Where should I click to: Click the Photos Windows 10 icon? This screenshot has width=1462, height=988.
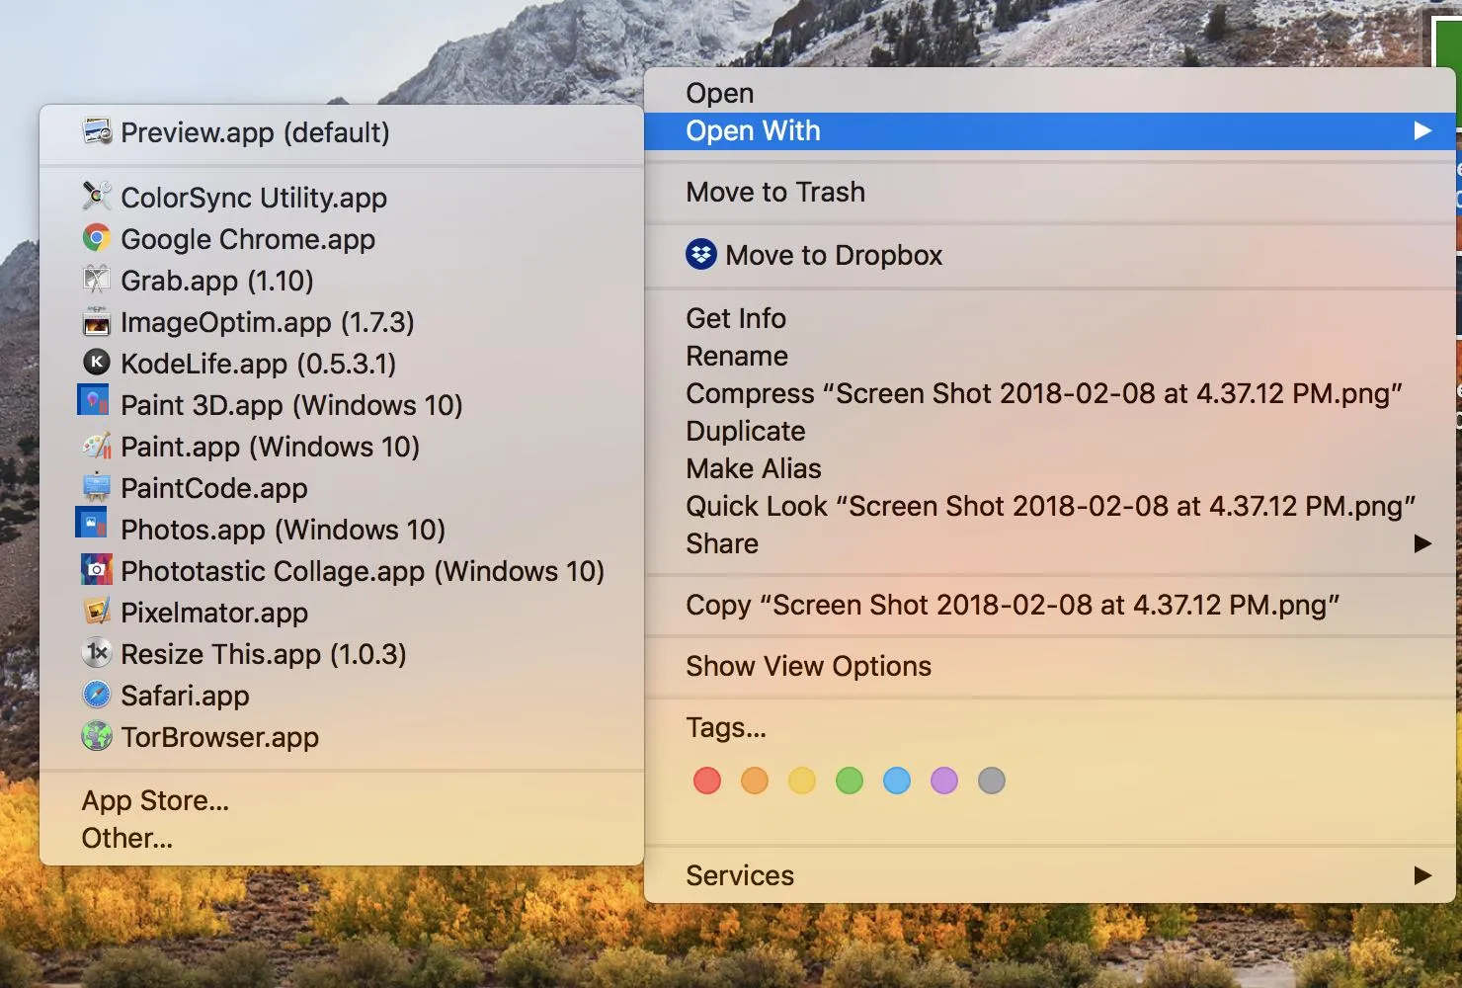point(92,522)
